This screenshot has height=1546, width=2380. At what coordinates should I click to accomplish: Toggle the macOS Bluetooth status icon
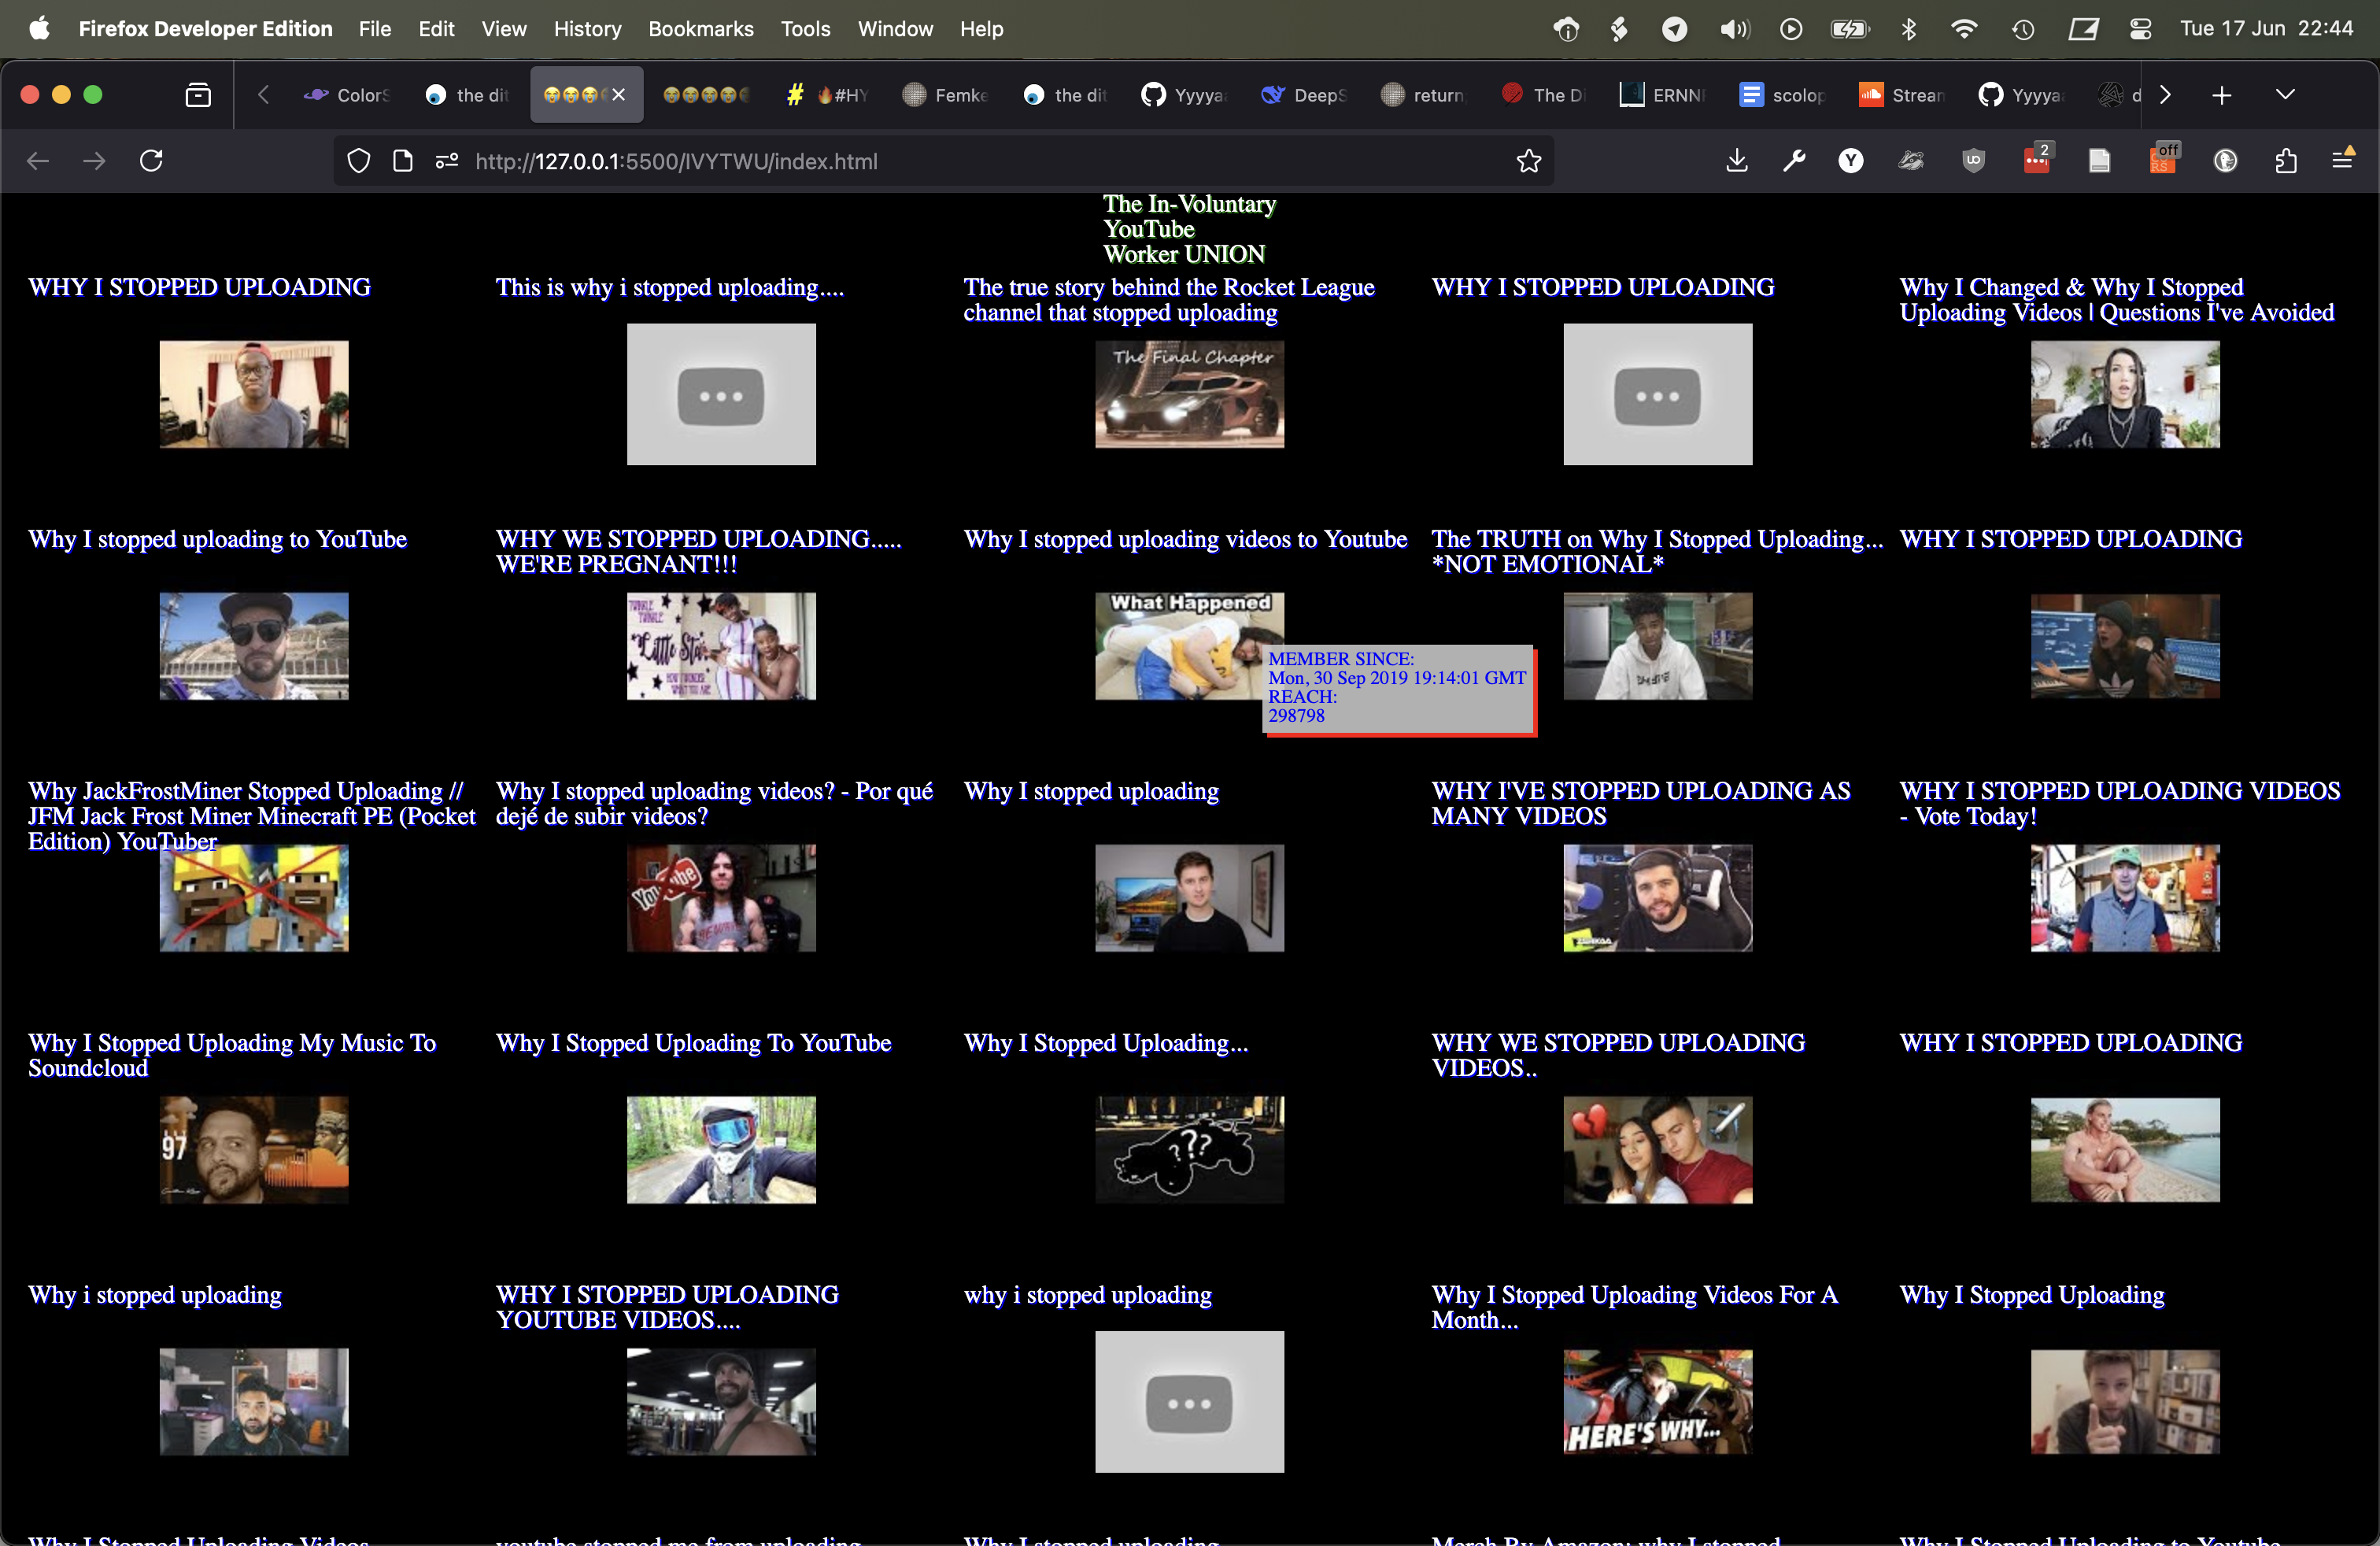click(1908, 28)
